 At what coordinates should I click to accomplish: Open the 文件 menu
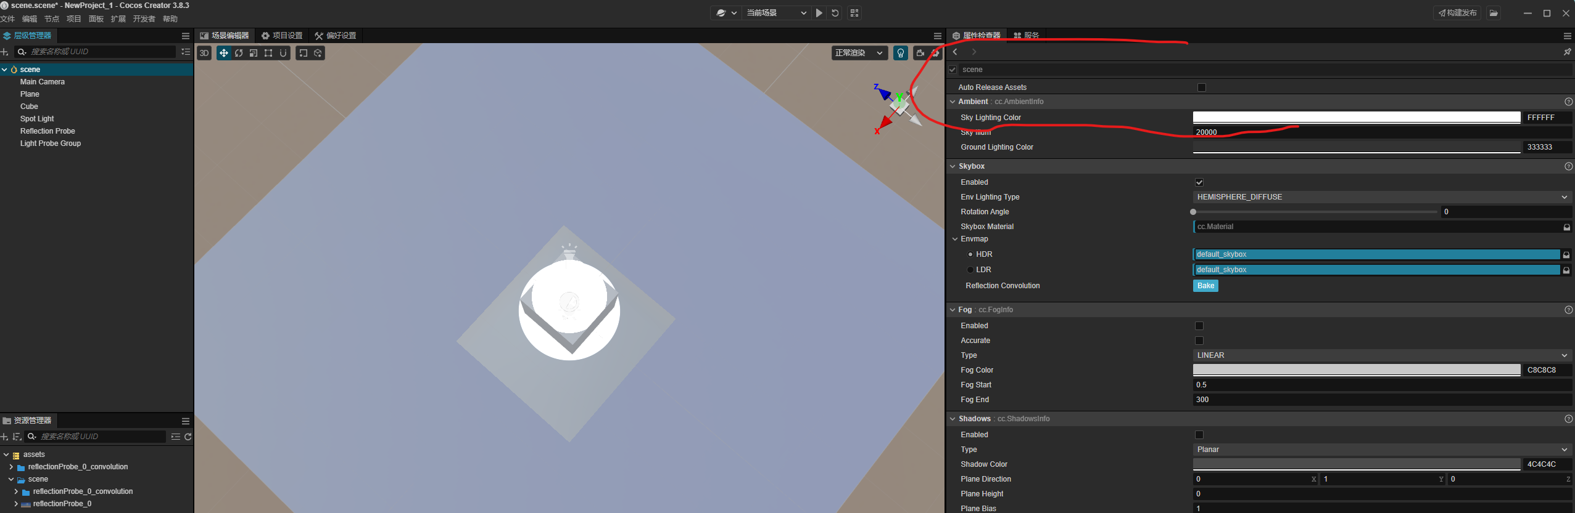(8, 19)
